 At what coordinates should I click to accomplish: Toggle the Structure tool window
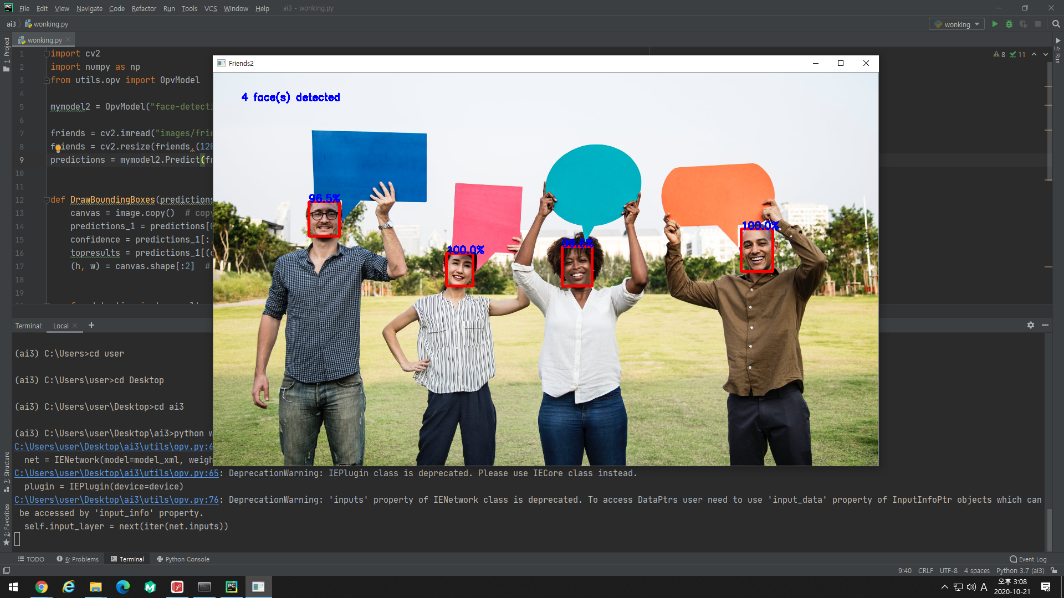[6, 471]
